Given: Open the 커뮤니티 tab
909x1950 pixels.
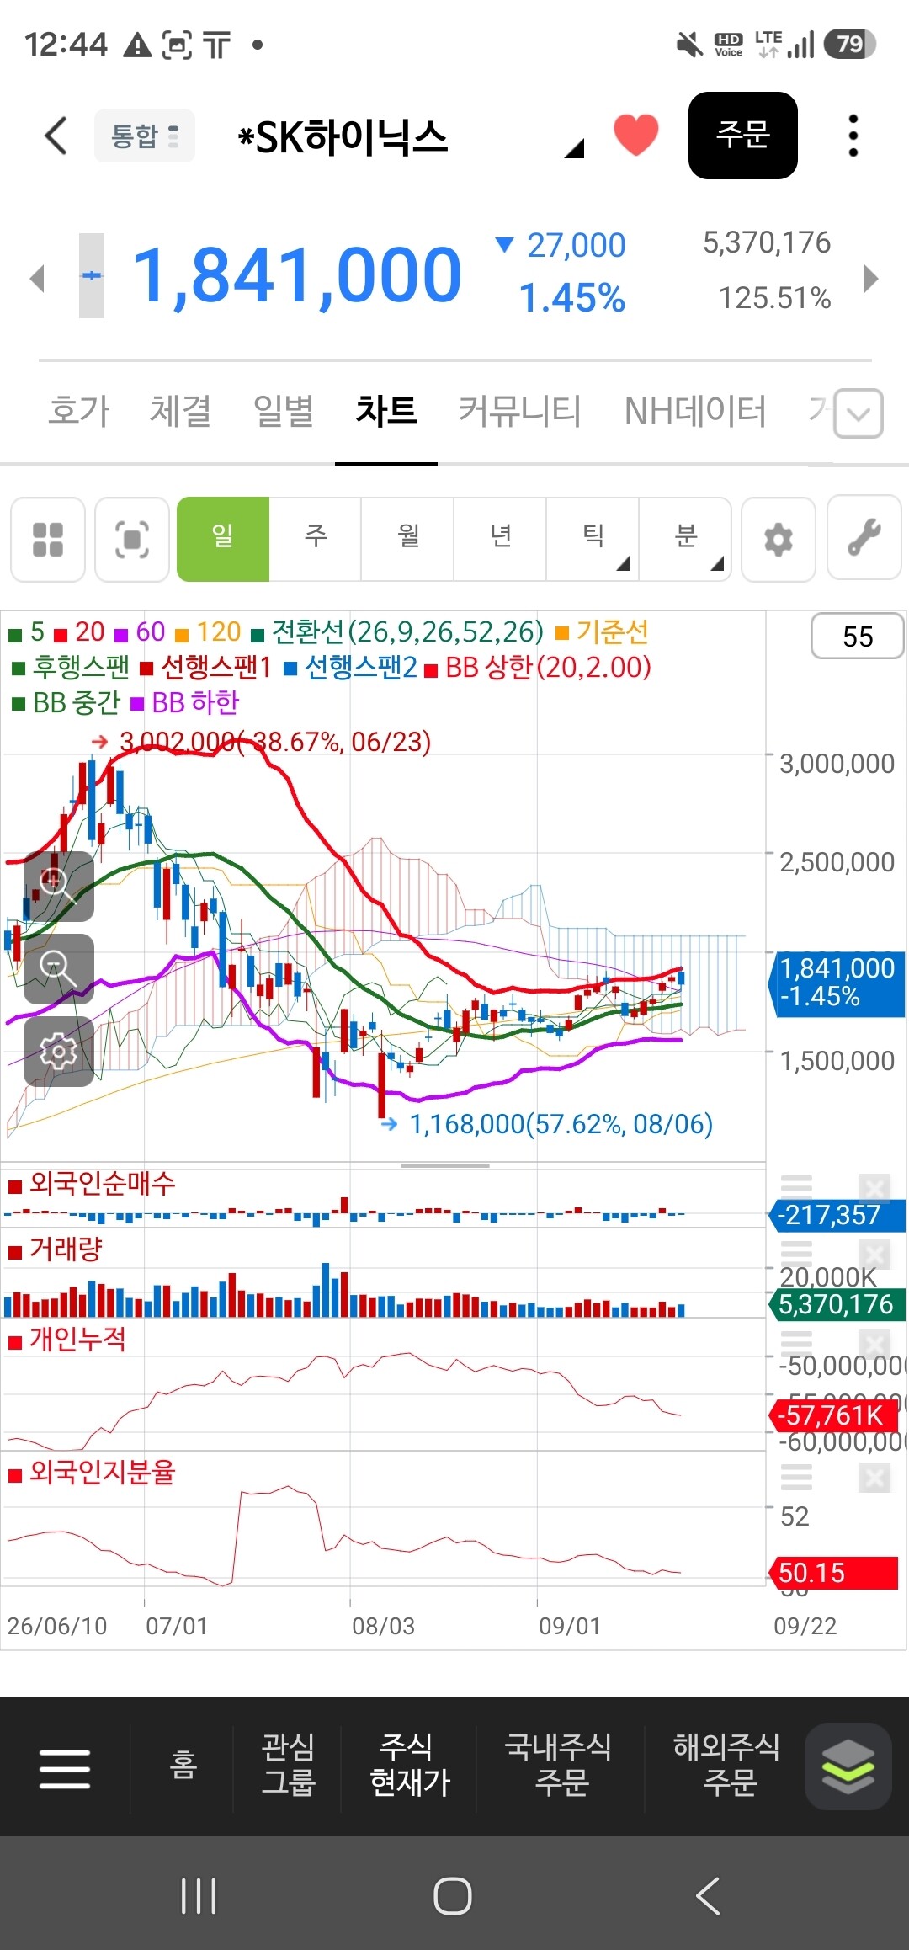Looking at the screenshot, I should 520,412.
